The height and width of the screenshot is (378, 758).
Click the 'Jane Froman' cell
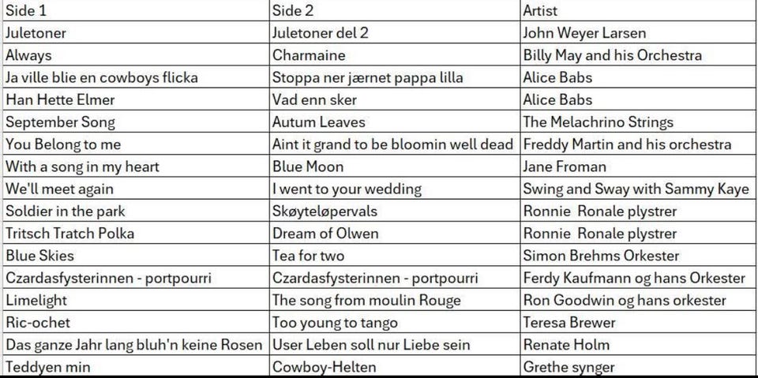pos(638,166)
